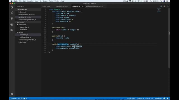This screenshot has height=100, width=179.
Task: Open the Selection menu
Action: pos(30,1)
